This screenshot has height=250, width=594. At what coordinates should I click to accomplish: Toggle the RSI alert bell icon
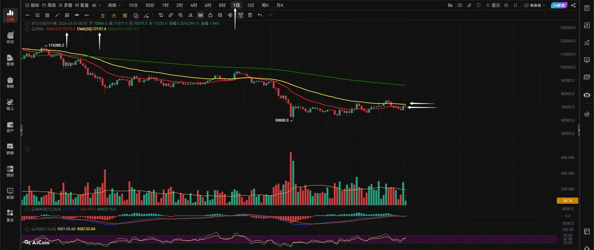[33, 229]
